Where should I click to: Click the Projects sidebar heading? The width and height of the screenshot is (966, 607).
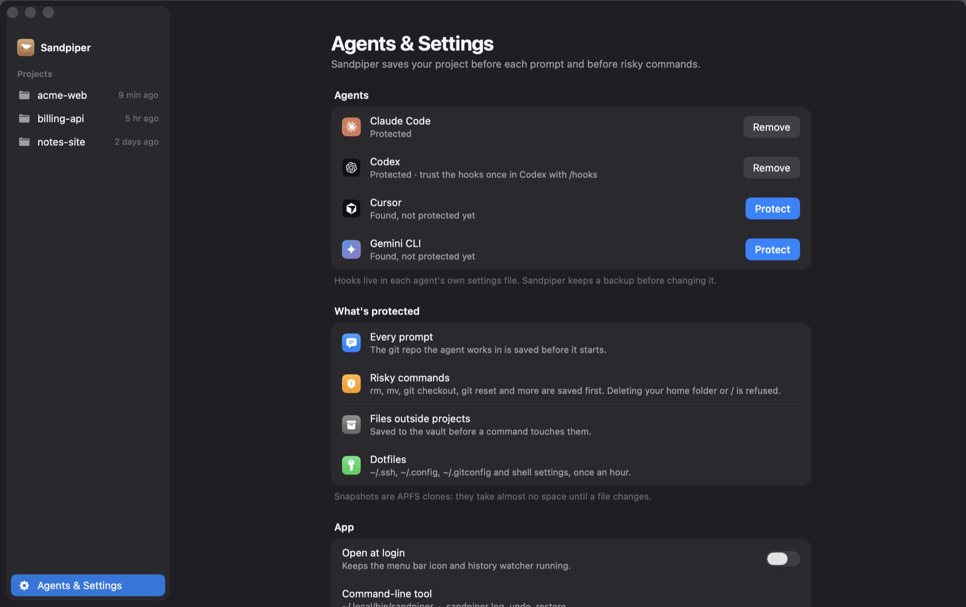click(35, 74)
